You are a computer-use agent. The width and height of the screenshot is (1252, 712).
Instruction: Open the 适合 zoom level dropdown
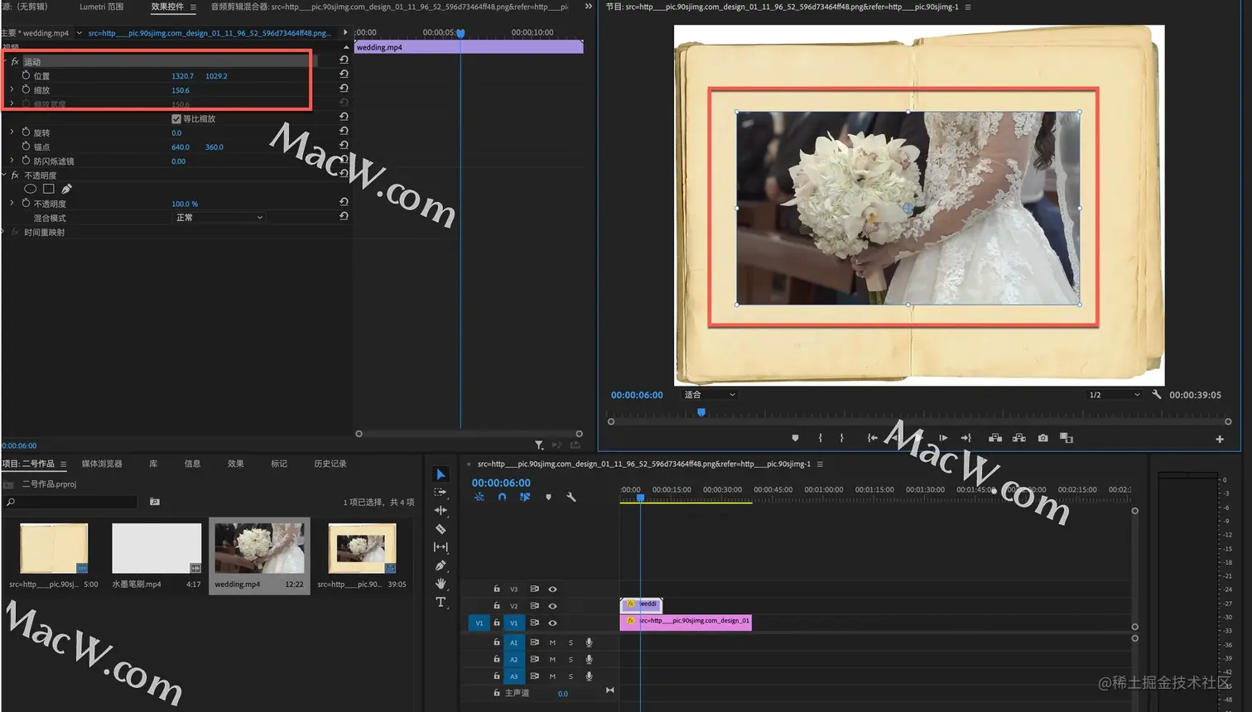(710, 395)
